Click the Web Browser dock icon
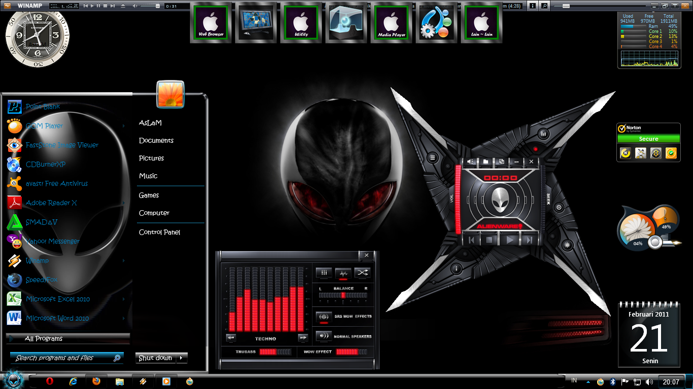 [211, 23]
